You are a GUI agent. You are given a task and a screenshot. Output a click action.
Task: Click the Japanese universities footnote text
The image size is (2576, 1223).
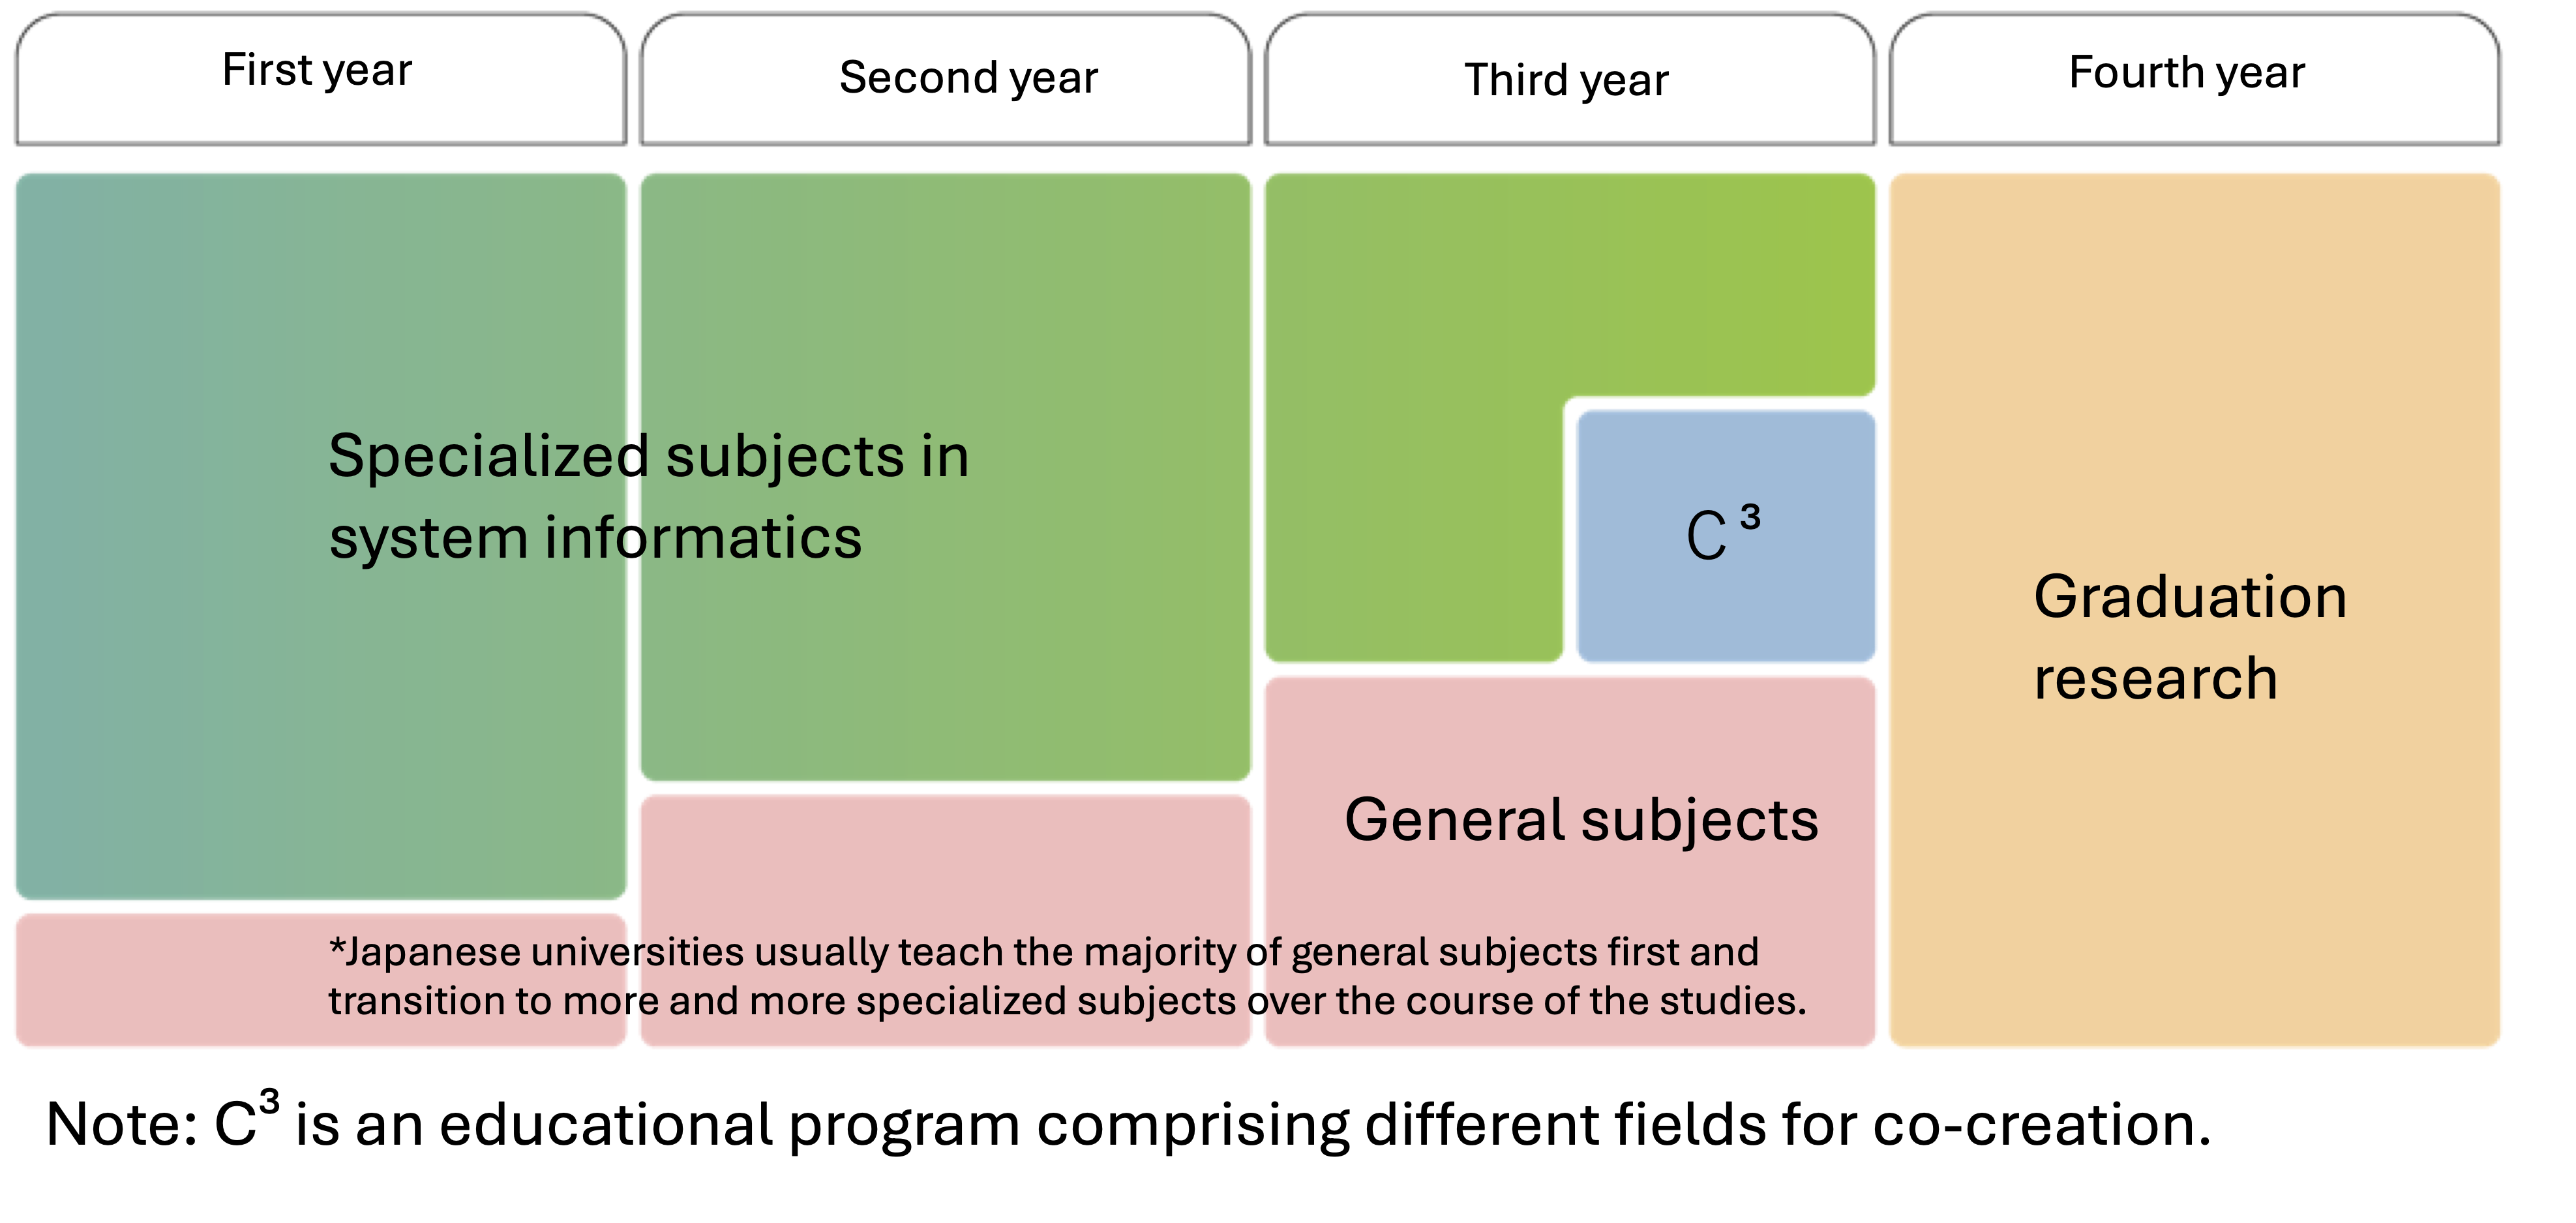(1067, 976)
